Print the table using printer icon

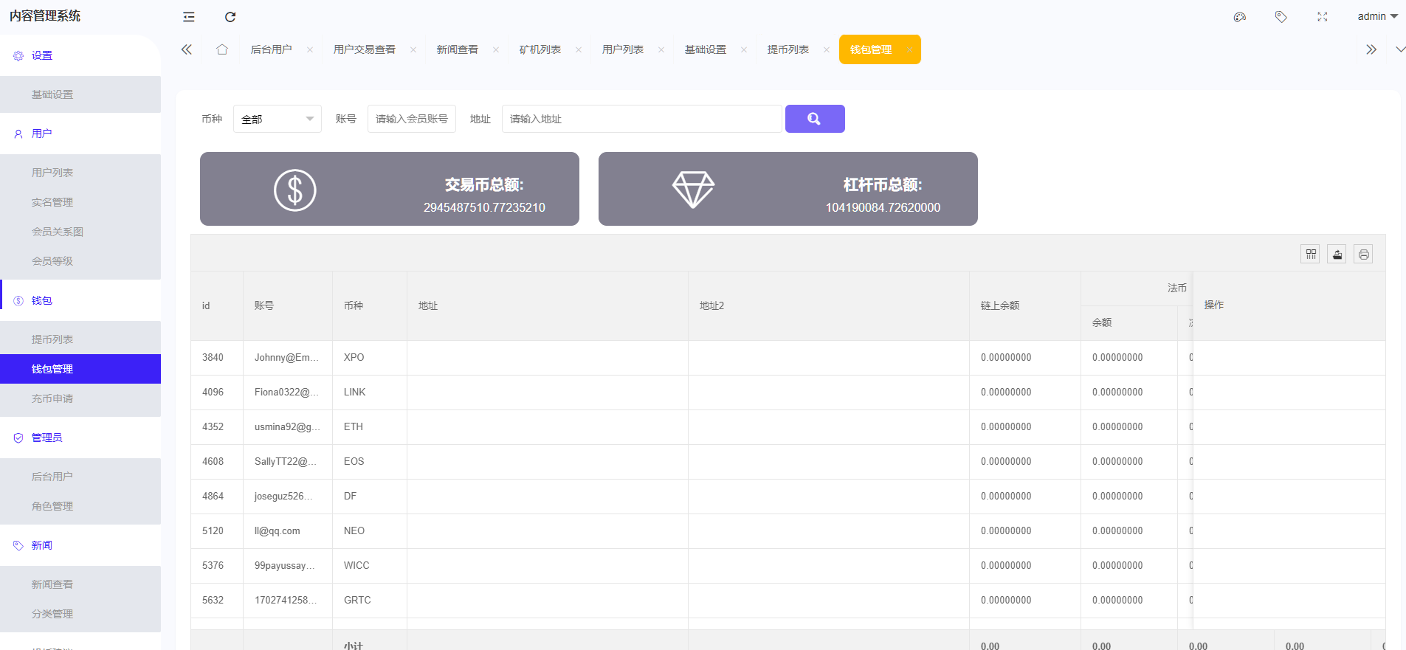click(1363, 255)
